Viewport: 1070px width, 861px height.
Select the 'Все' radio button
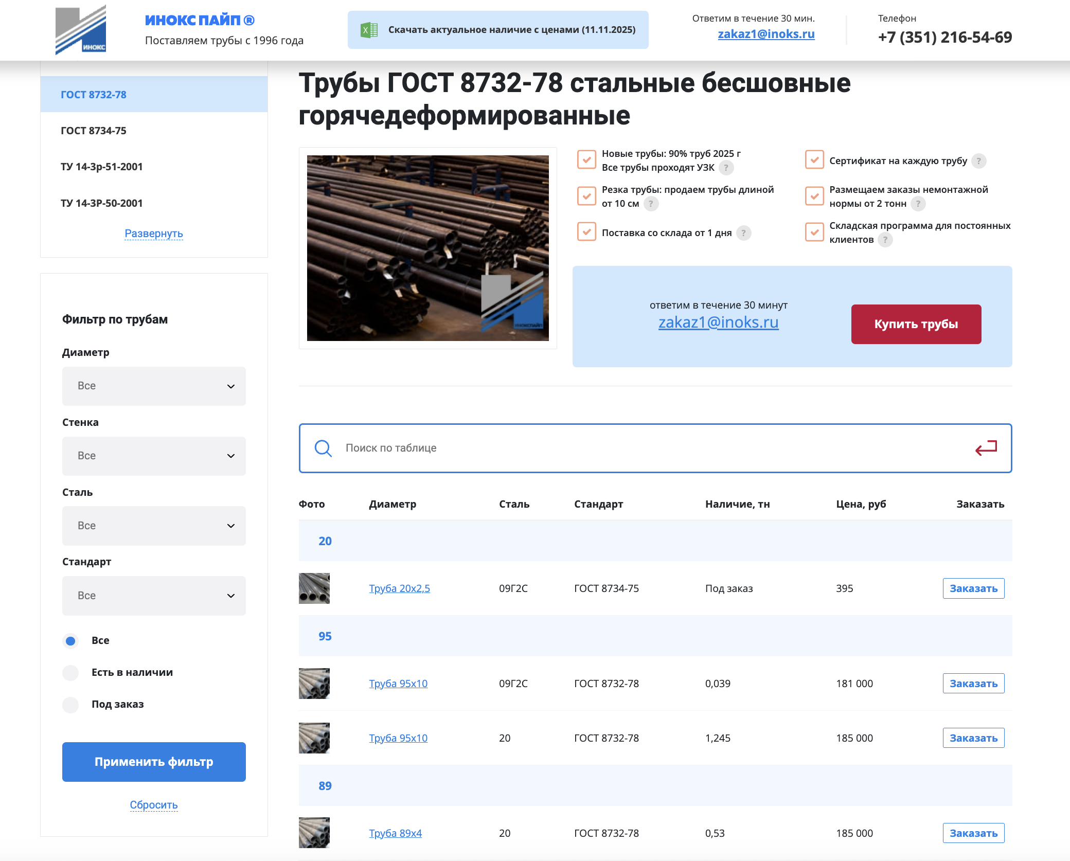coord(71,641)
